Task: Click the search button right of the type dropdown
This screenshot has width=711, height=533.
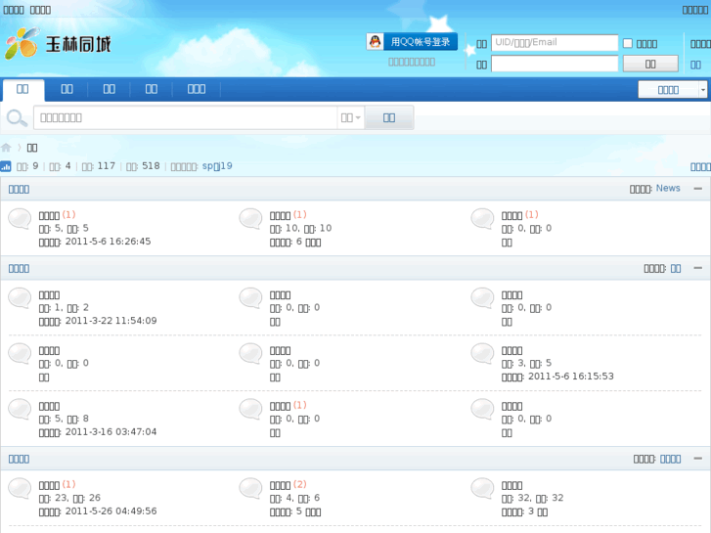Action: pos(389,118)
